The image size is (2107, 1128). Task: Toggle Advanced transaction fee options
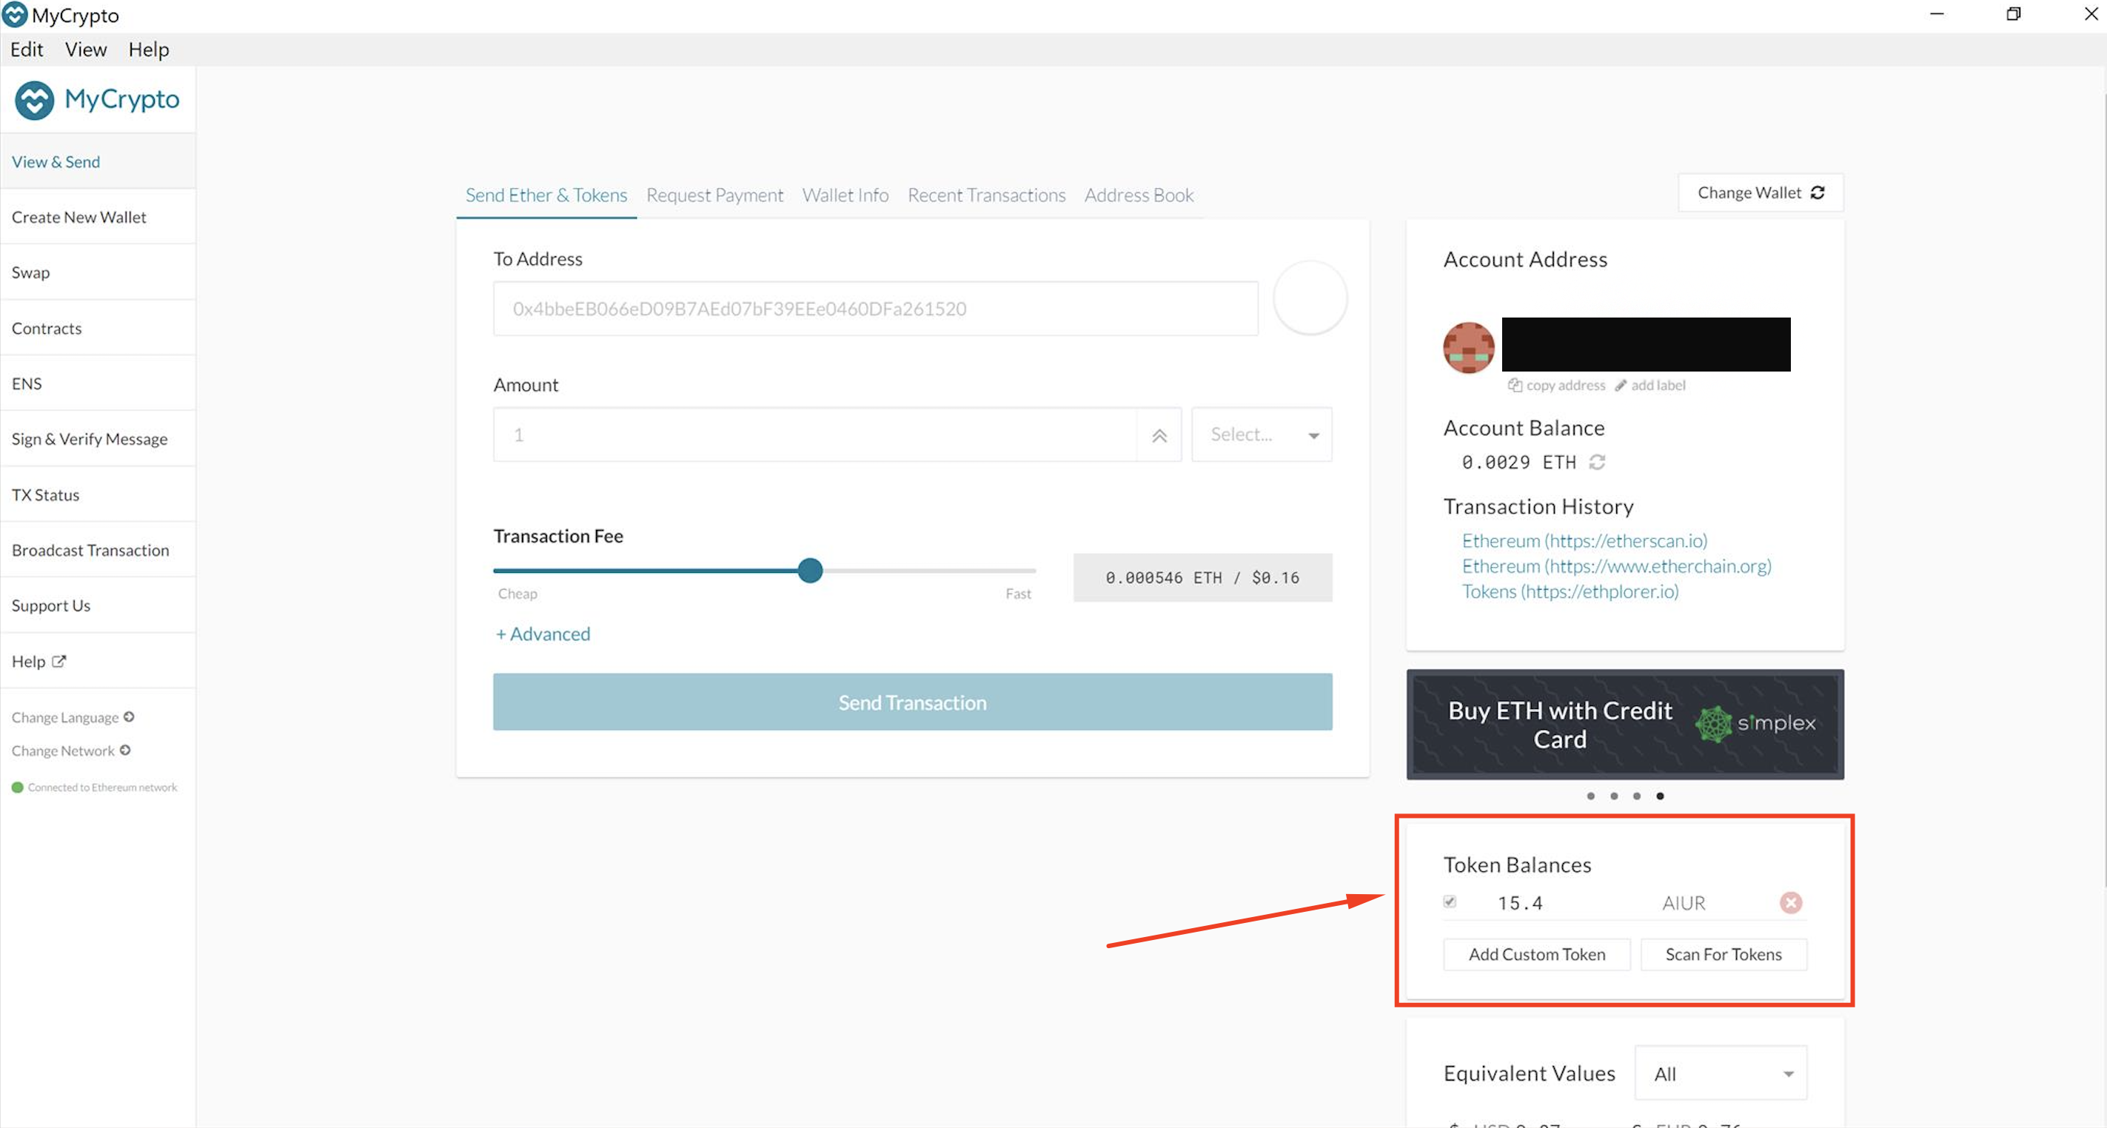click(x=543, y=634)
